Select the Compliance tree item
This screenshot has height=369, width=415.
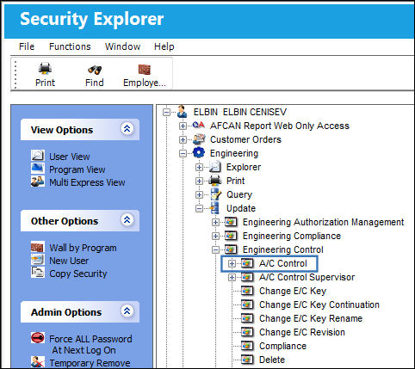[x=282, y=346]
